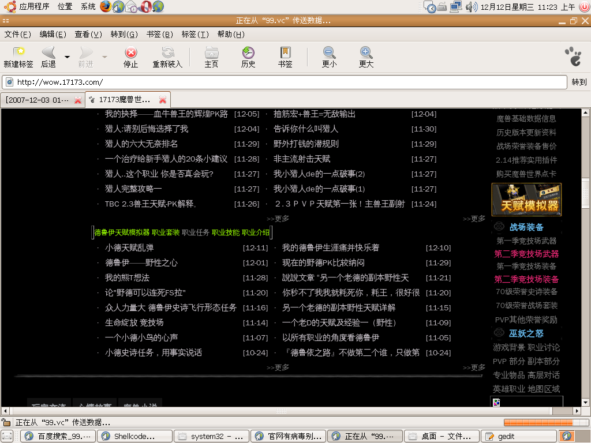Viewport: 591px width, 443px height.
Task: Open the article 我的熊T想法
Action: click(127, 278)
